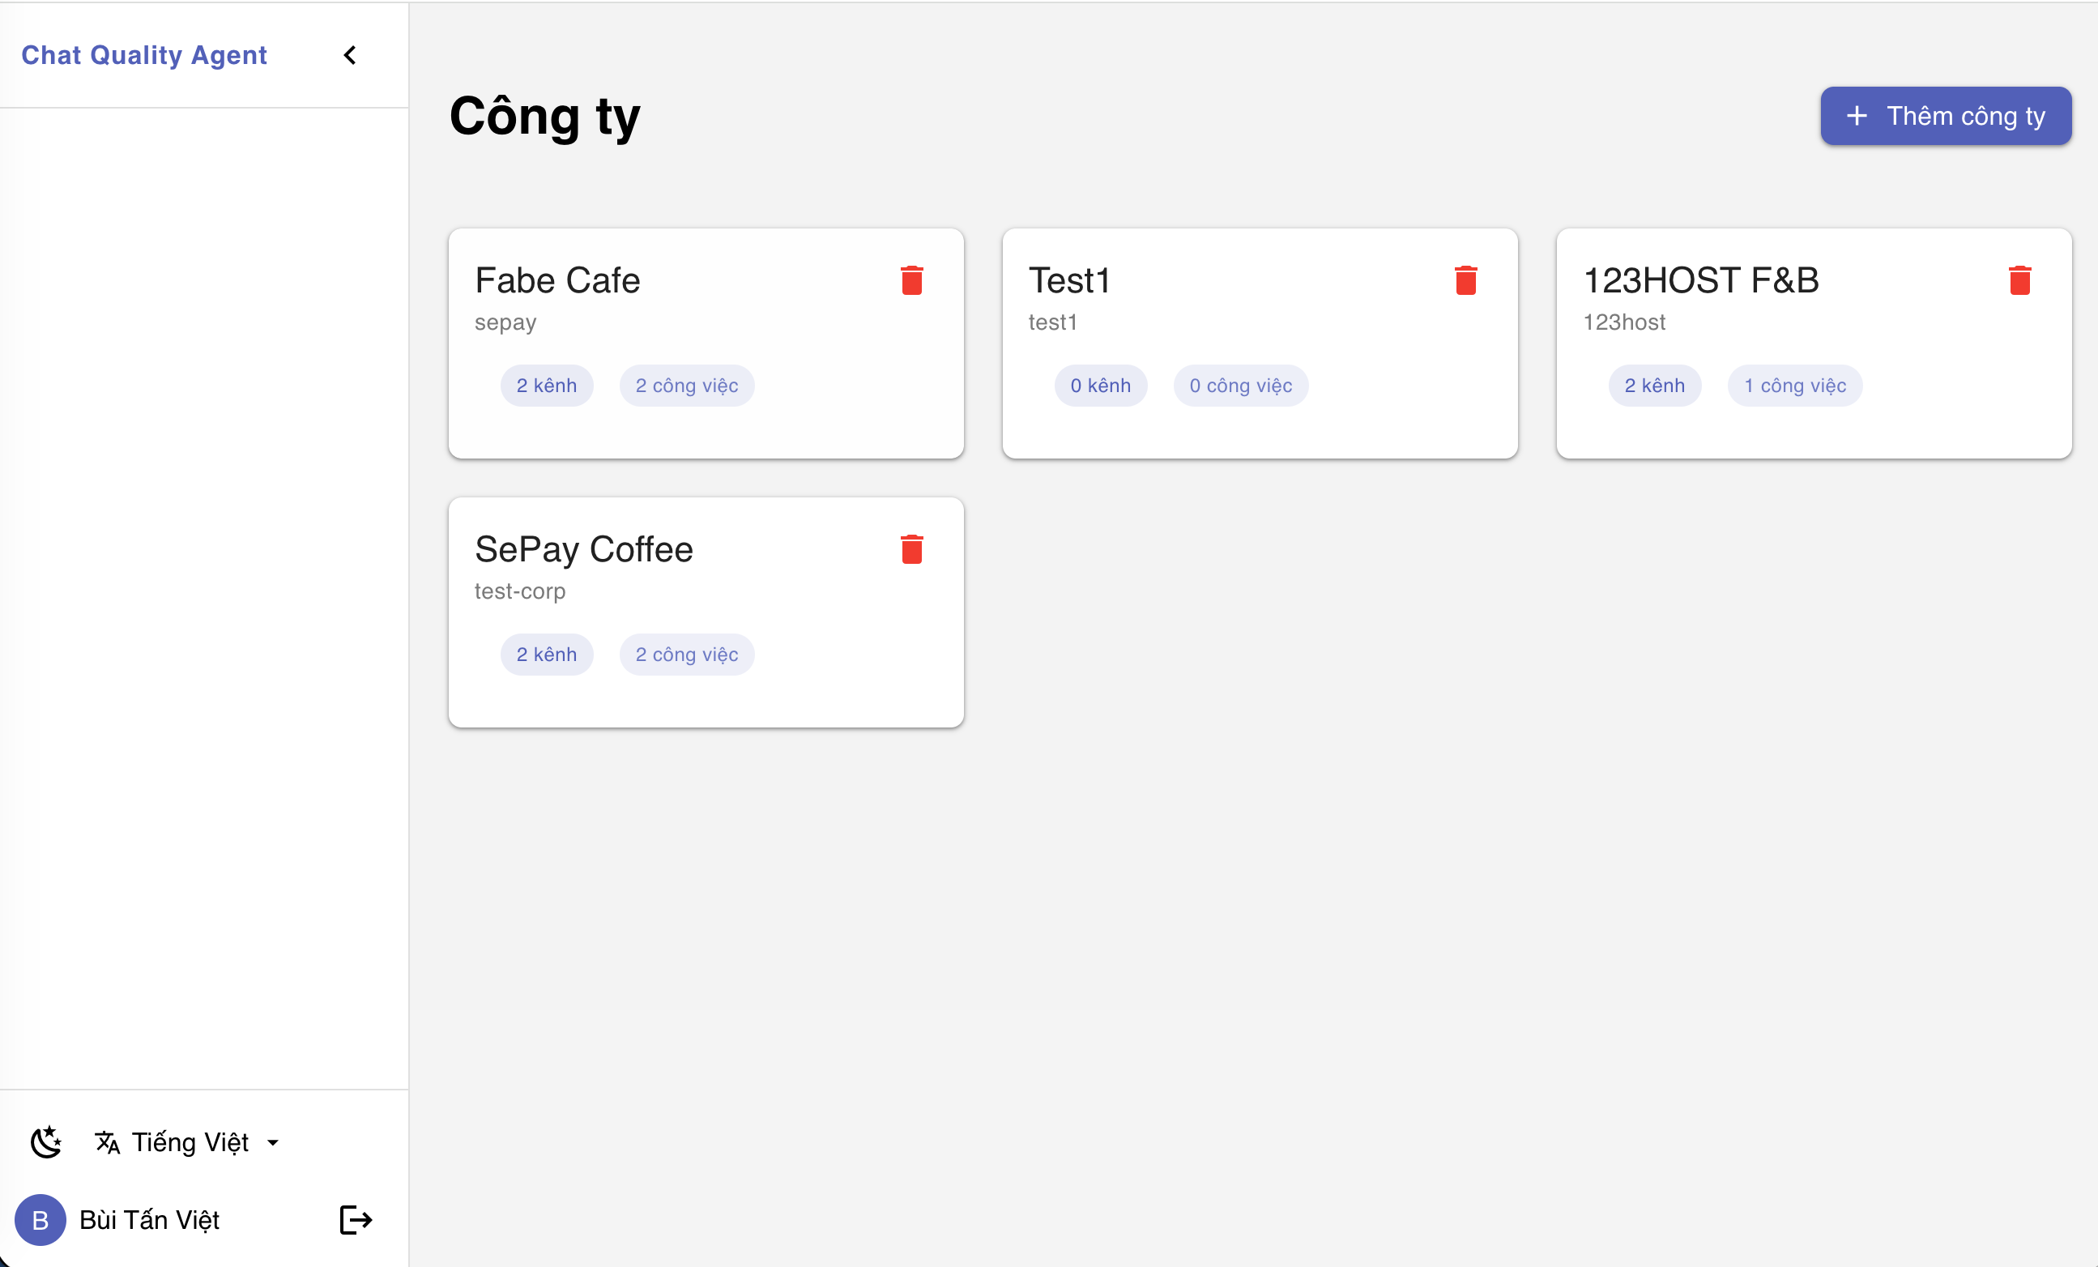Delete the Fabe Cafe company
The height and width of the screenshot is (1267, 2098).
(912, 280)
